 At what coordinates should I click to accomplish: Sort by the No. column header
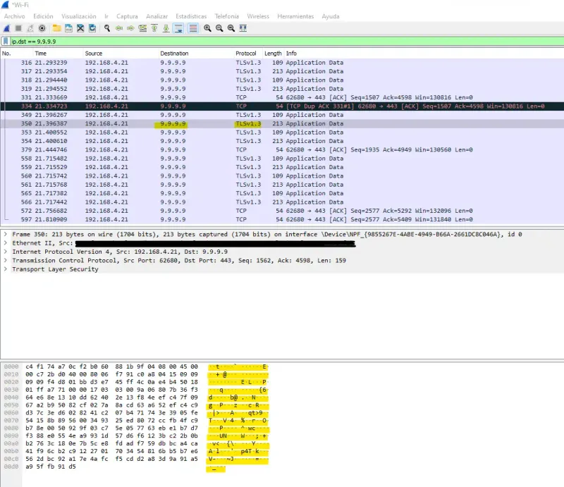(16, 54)
